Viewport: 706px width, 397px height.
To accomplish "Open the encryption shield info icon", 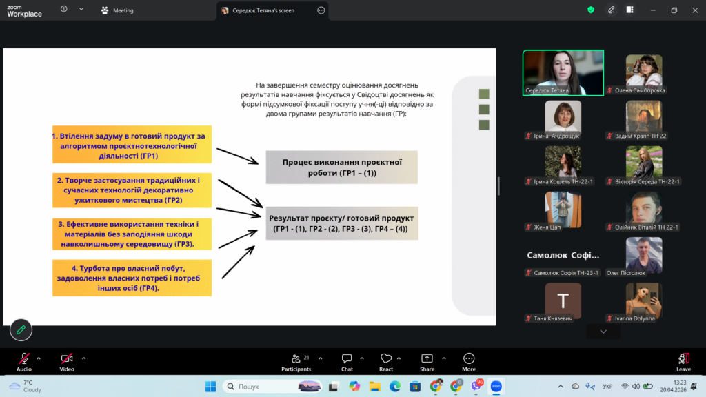I will pyautogui.click(x=591, y=10).
